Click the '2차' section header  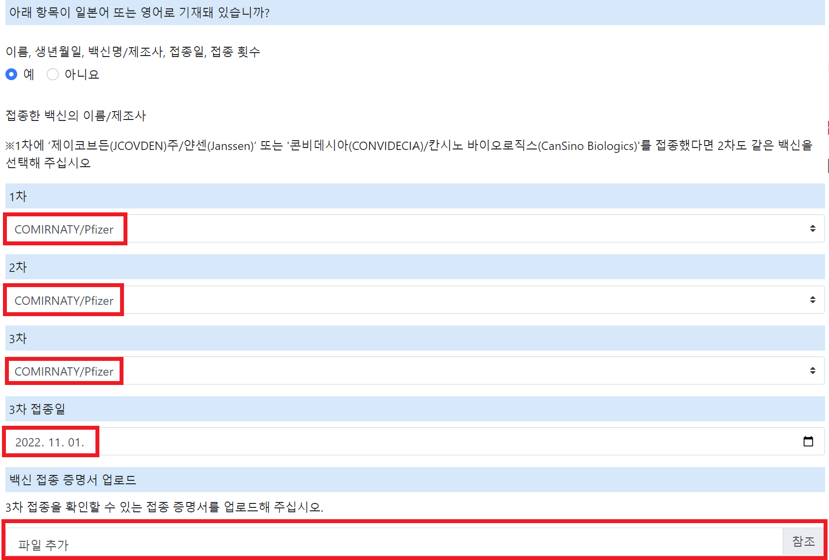[x=415, y=267]
